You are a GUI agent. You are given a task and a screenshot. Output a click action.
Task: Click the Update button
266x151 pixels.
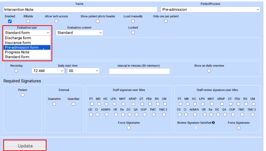point(25,145)
